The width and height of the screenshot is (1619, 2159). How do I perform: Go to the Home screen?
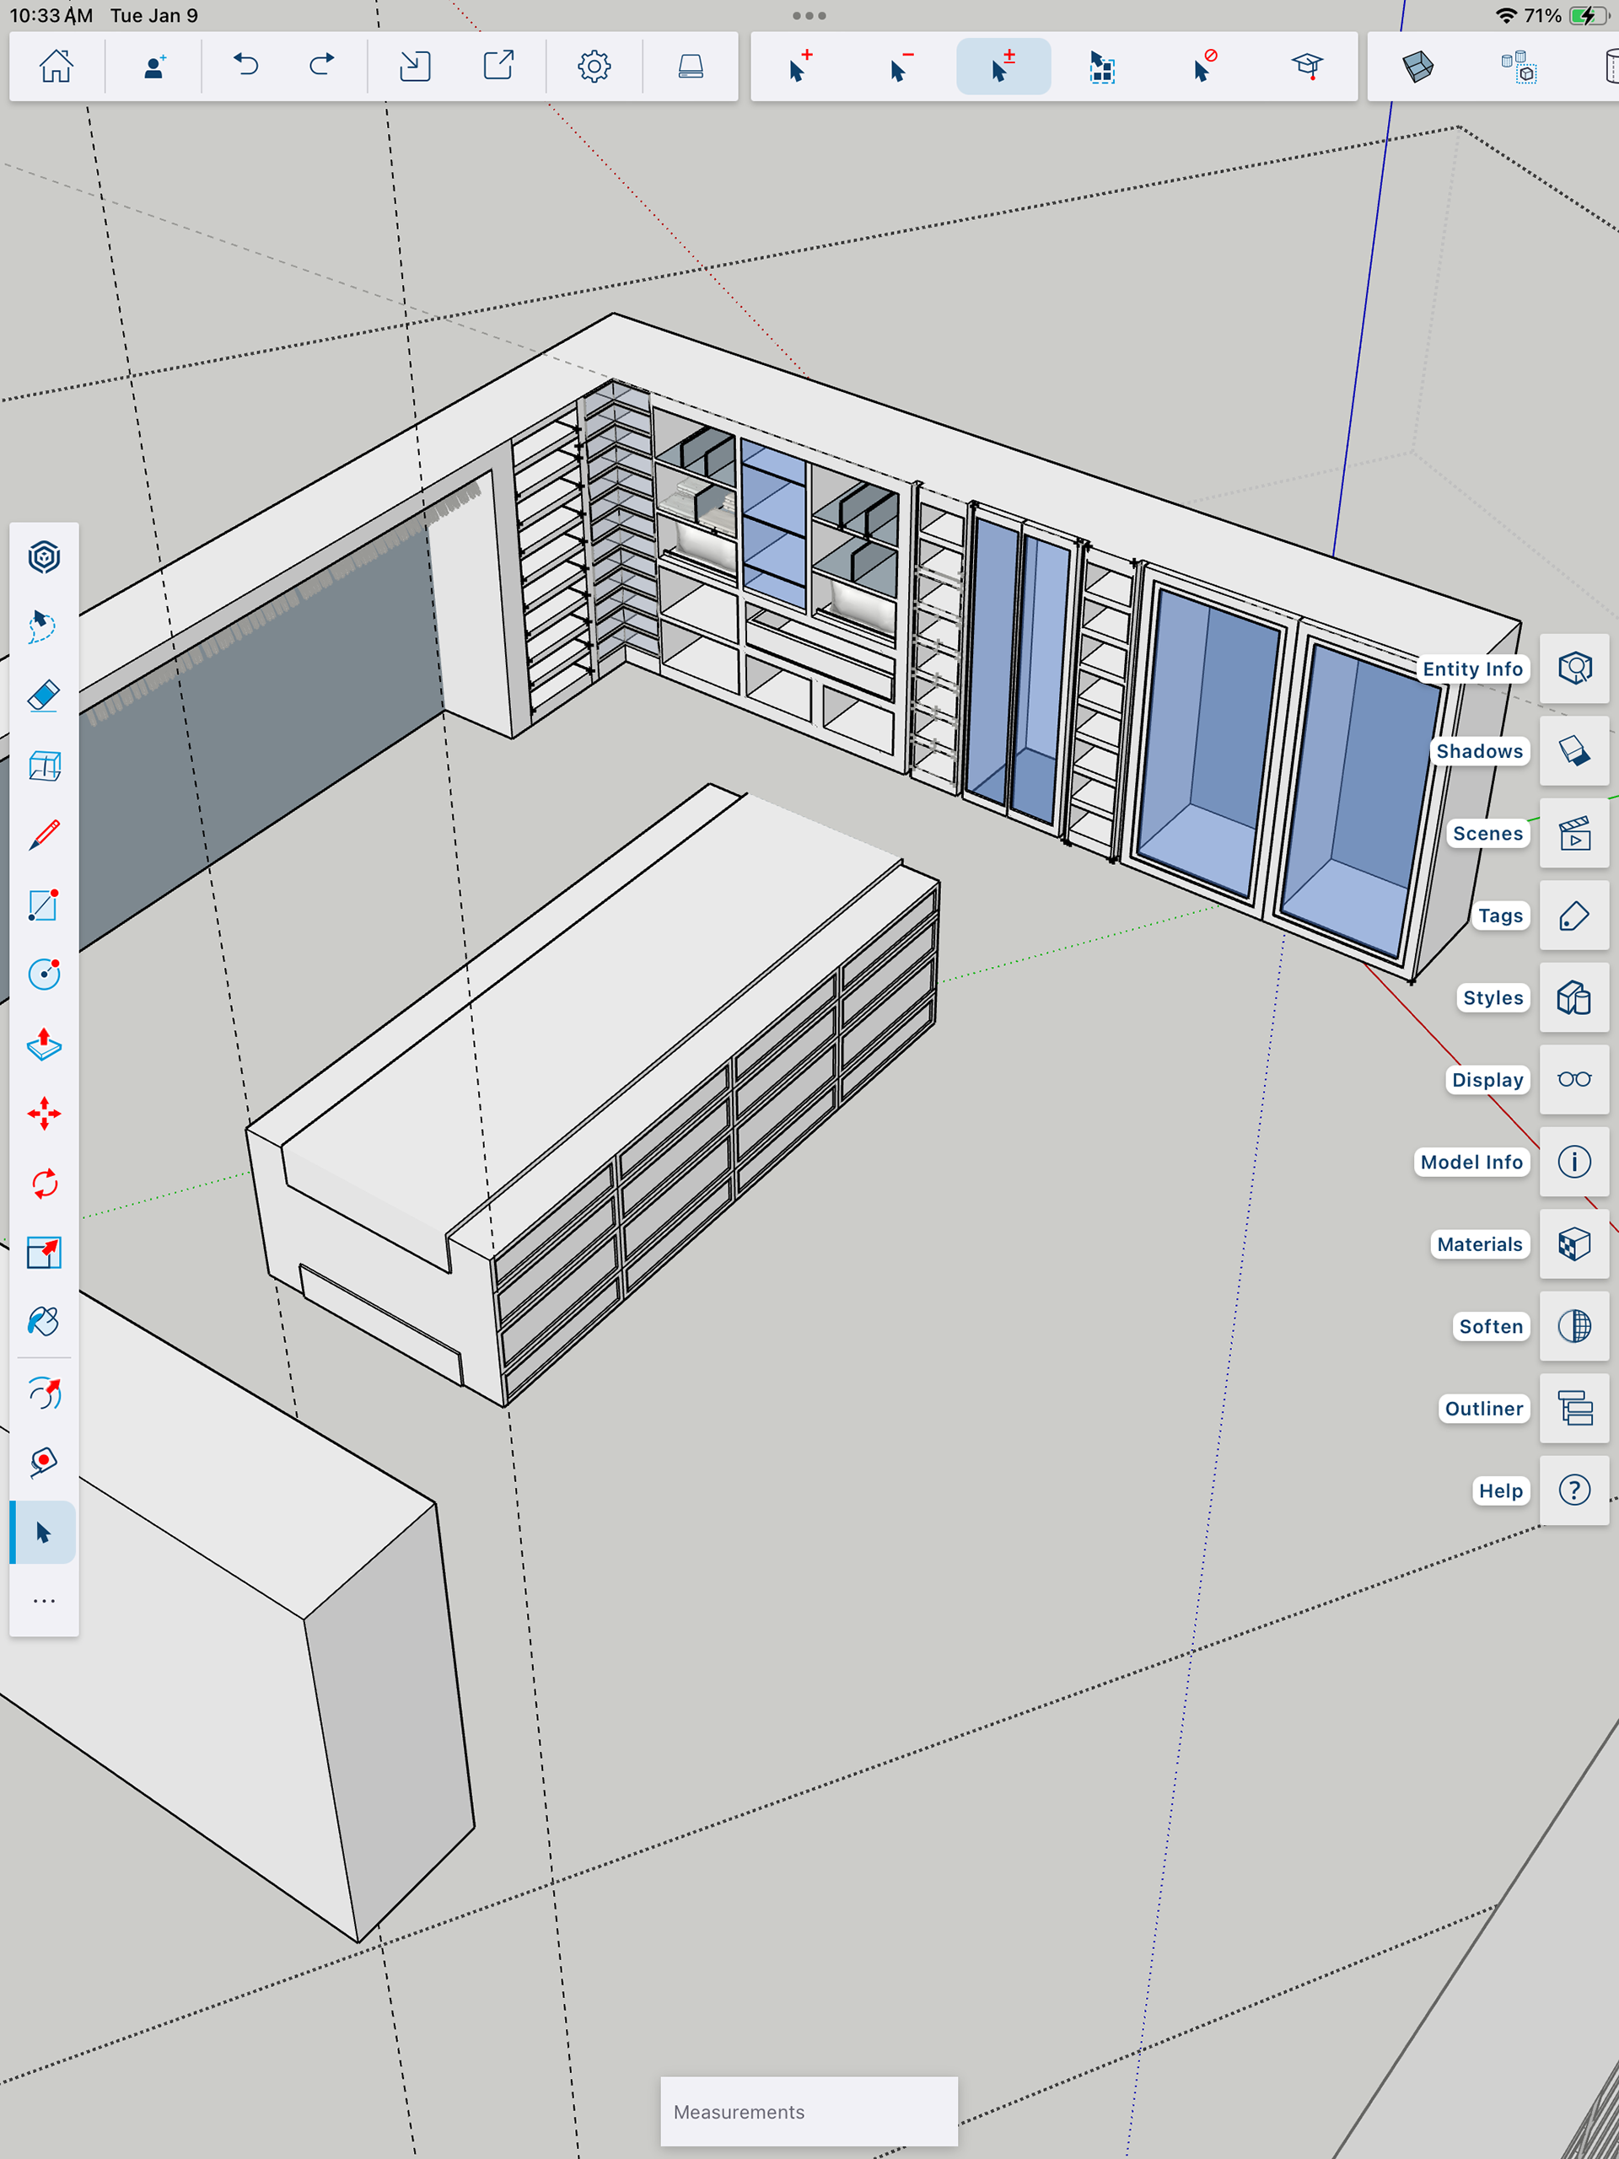56,67
